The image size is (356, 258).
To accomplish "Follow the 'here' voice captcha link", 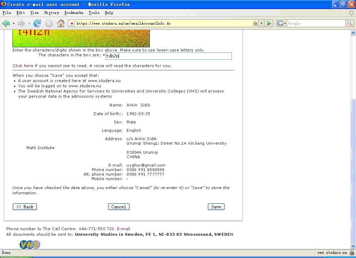I will click(29, 66).
